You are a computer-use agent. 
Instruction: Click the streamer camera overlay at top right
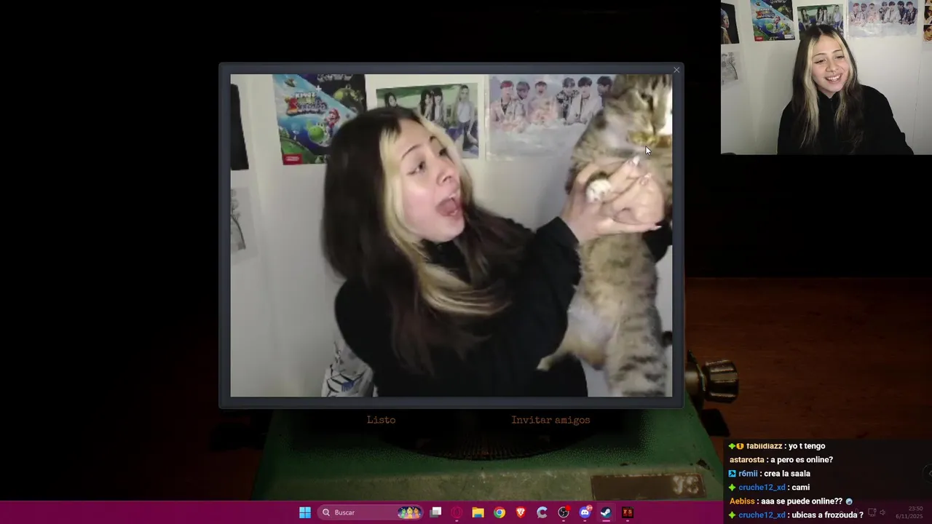(826, 77)
